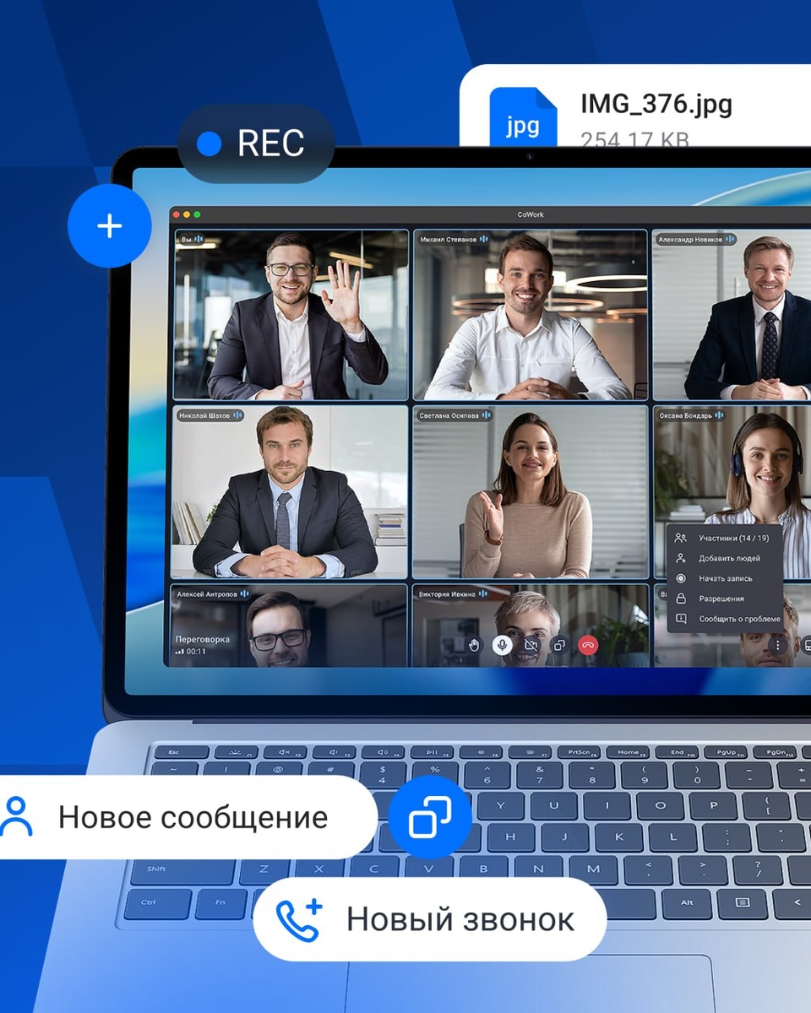Click Сообщить о проблеме menu item

point(724,619)
